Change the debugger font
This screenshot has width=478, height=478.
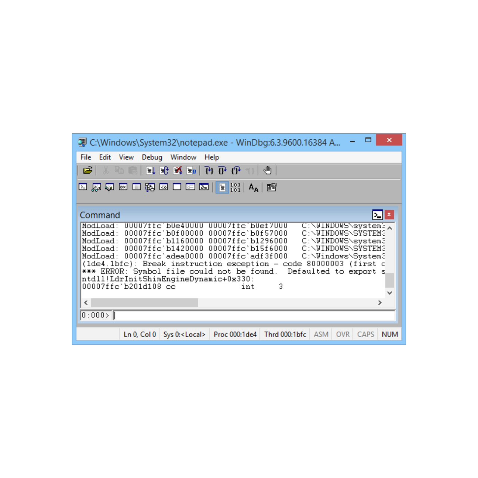point(253,187)
